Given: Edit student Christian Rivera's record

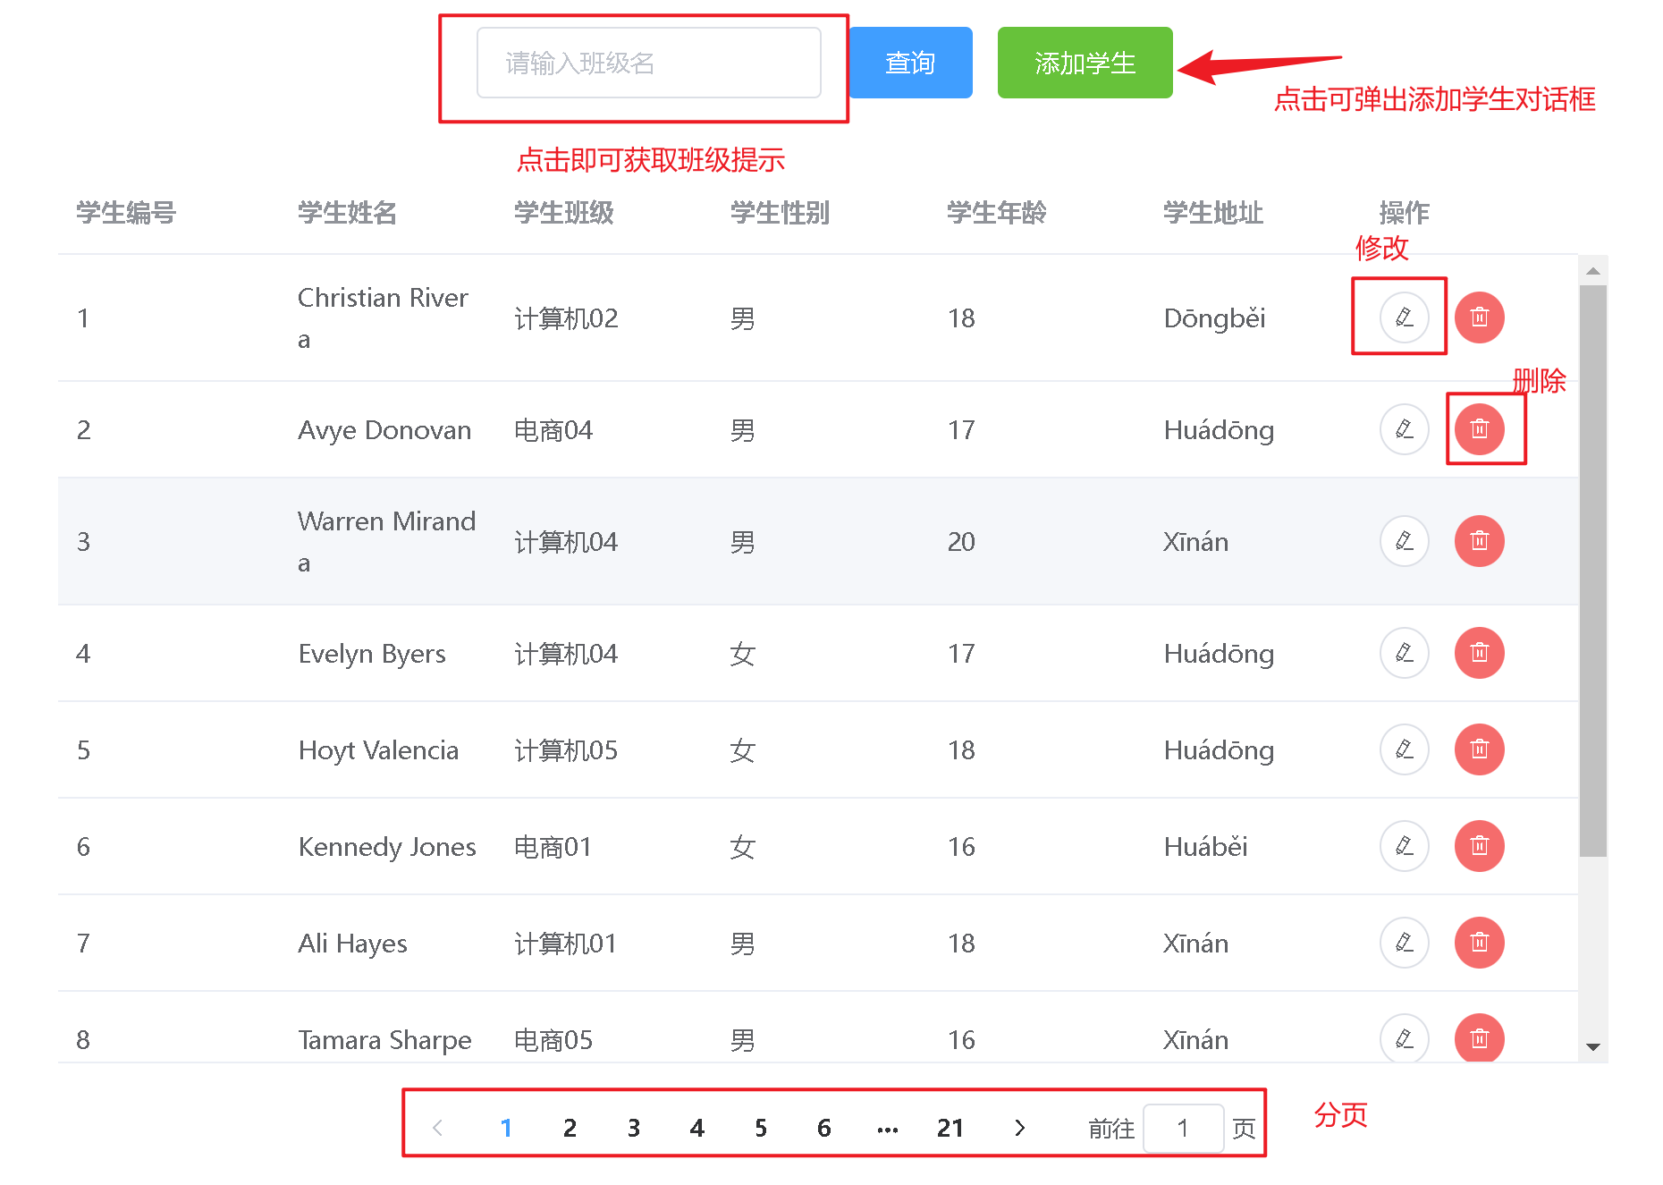Looking at the screenshot, I should [x=1404, y=317].
